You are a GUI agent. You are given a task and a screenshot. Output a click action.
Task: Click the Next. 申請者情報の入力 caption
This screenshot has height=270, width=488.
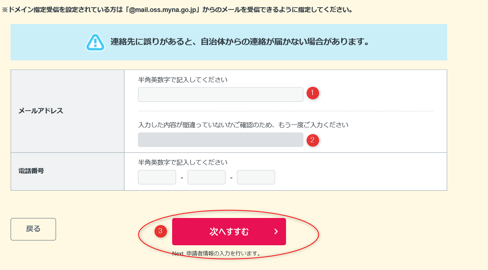tap(217, 253)
